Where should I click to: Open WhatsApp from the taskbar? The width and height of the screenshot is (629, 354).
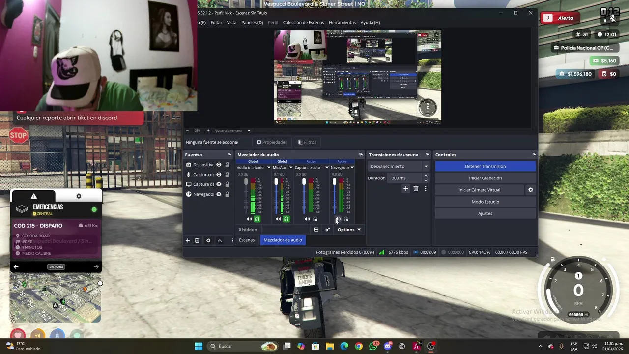pyautogui.click(x=373, y=346)
